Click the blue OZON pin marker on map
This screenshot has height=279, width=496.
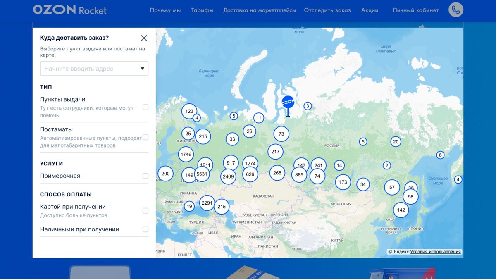(288, 106)
